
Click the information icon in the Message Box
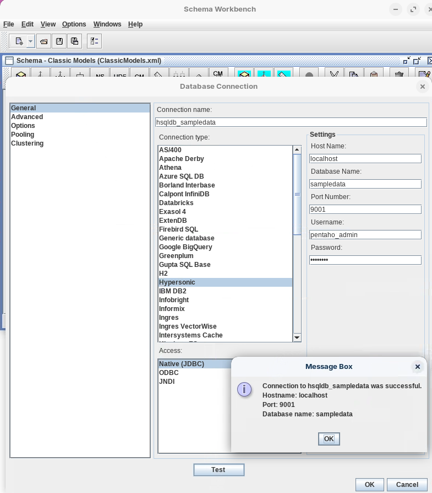[244, 389]
